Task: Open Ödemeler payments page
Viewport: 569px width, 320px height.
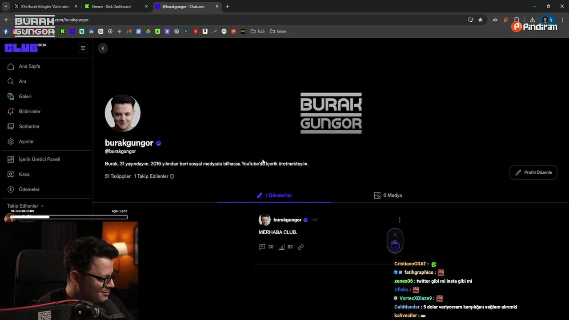Action: coord(29,189)
